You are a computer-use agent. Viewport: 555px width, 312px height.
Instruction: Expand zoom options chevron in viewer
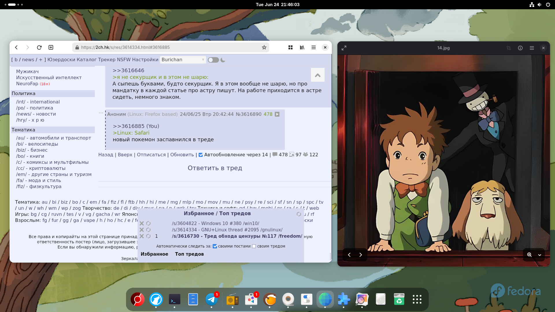tap(539, 255)
